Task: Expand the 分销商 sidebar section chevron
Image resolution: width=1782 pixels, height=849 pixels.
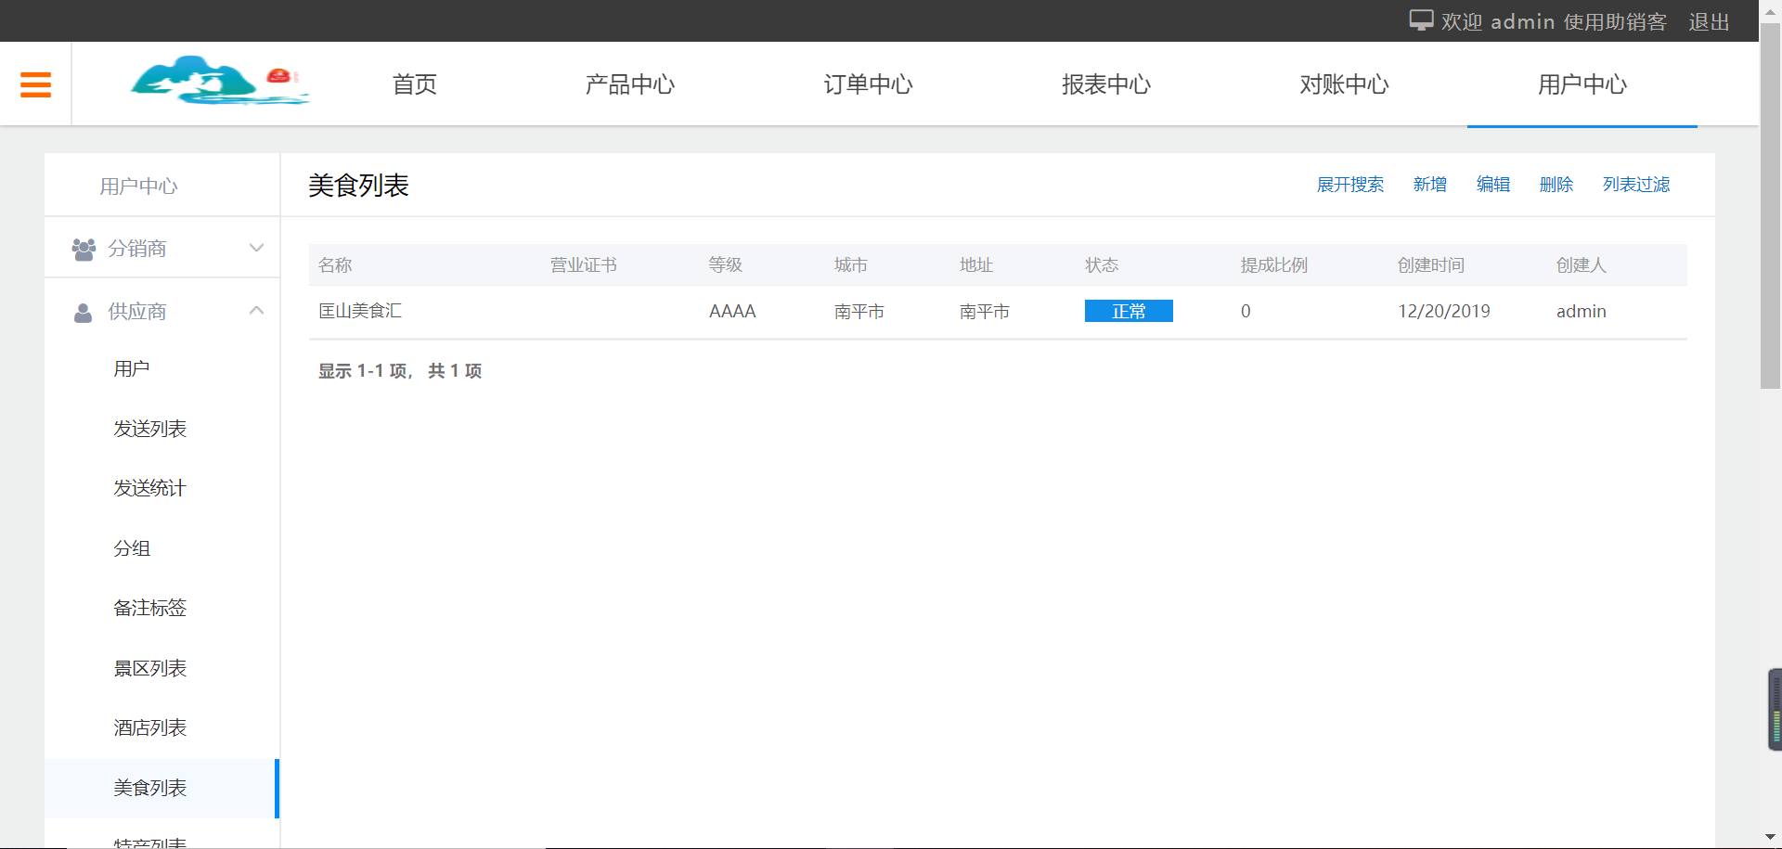Action: (x=257, y=248)
